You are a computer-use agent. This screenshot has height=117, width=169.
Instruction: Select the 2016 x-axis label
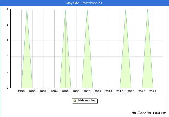[120, 91]
